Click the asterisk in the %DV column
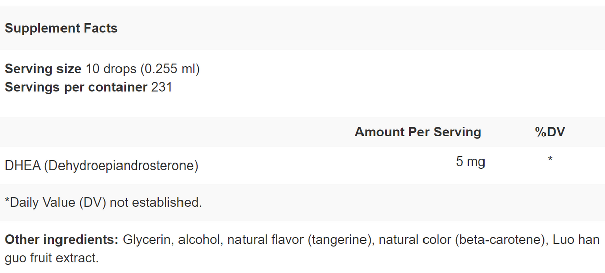Viewport: 605px width, 273px height. tap(550, 160)
